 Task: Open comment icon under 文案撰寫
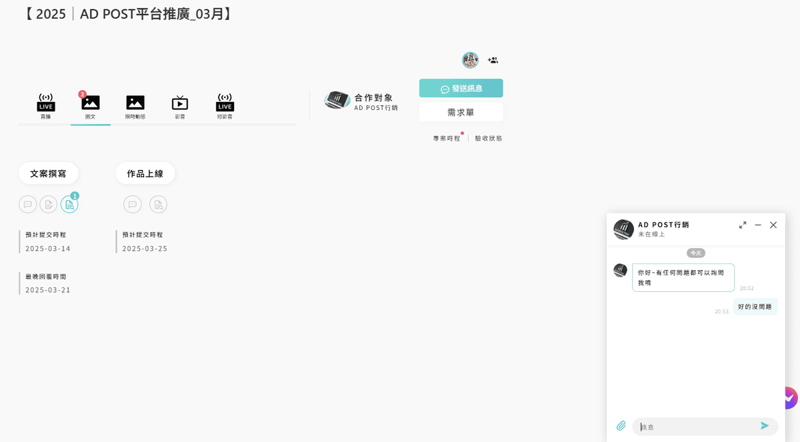point(27,205)
